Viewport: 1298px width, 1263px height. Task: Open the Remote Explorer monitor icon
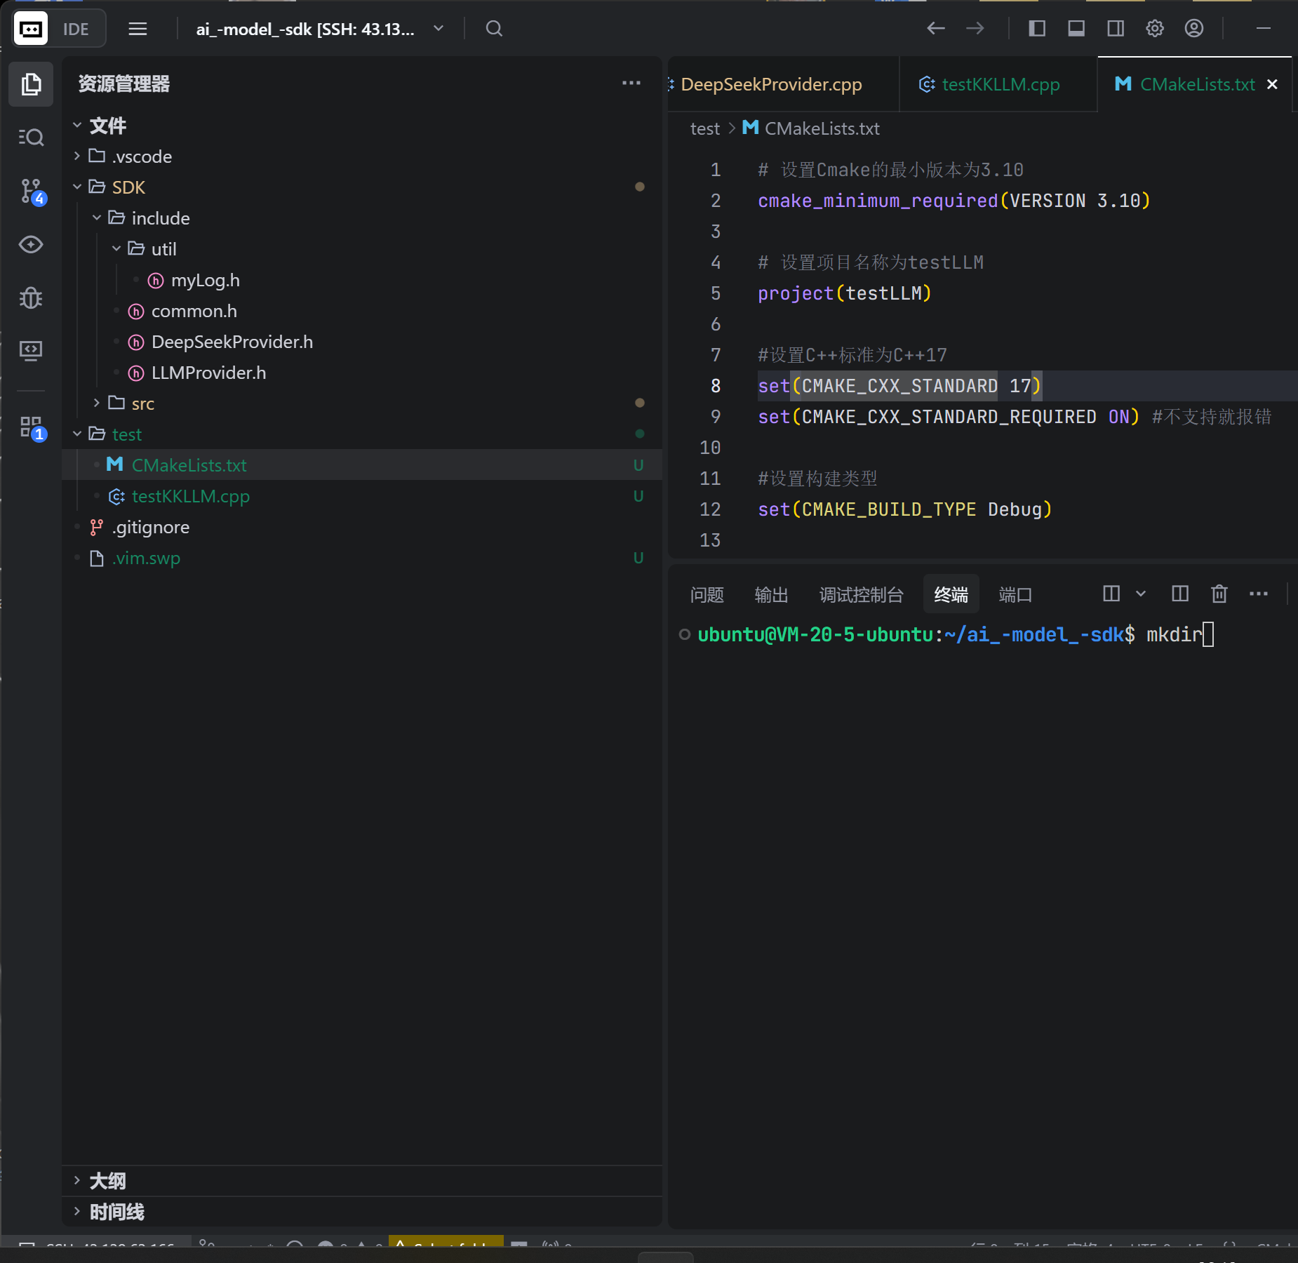(31, 350)
